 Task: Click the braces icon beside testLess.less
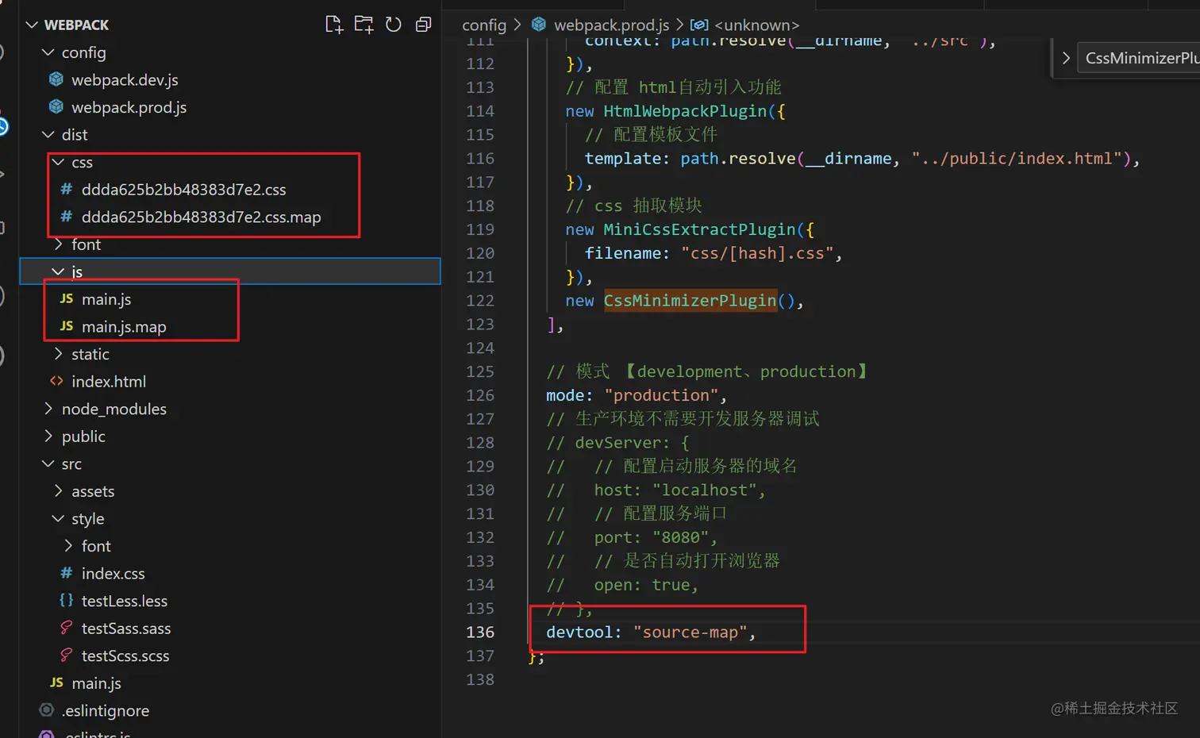pyautogui.click(x=67, y=601)
